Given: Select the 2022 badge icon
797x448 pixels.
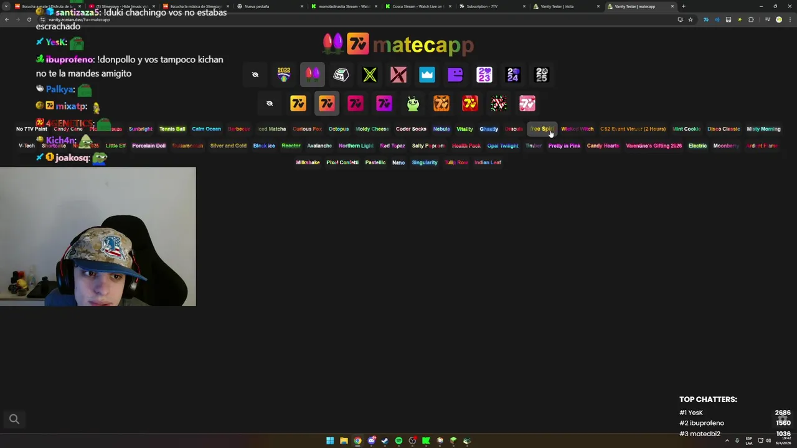Looking at the screenshot, I should (284, 75).
